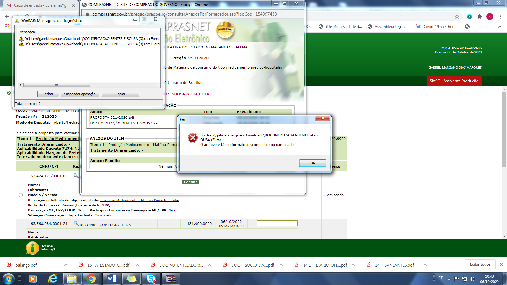Close the downloads bar
The width and height of the screenshot is (507, 285).
(x=501, y=264)
